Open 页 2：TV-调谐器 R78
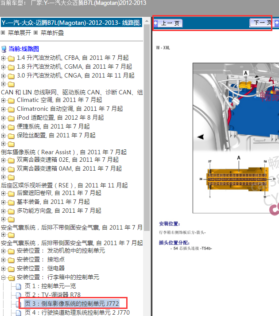The height and width of the screenshot is (316, 279). pos(53,295)
